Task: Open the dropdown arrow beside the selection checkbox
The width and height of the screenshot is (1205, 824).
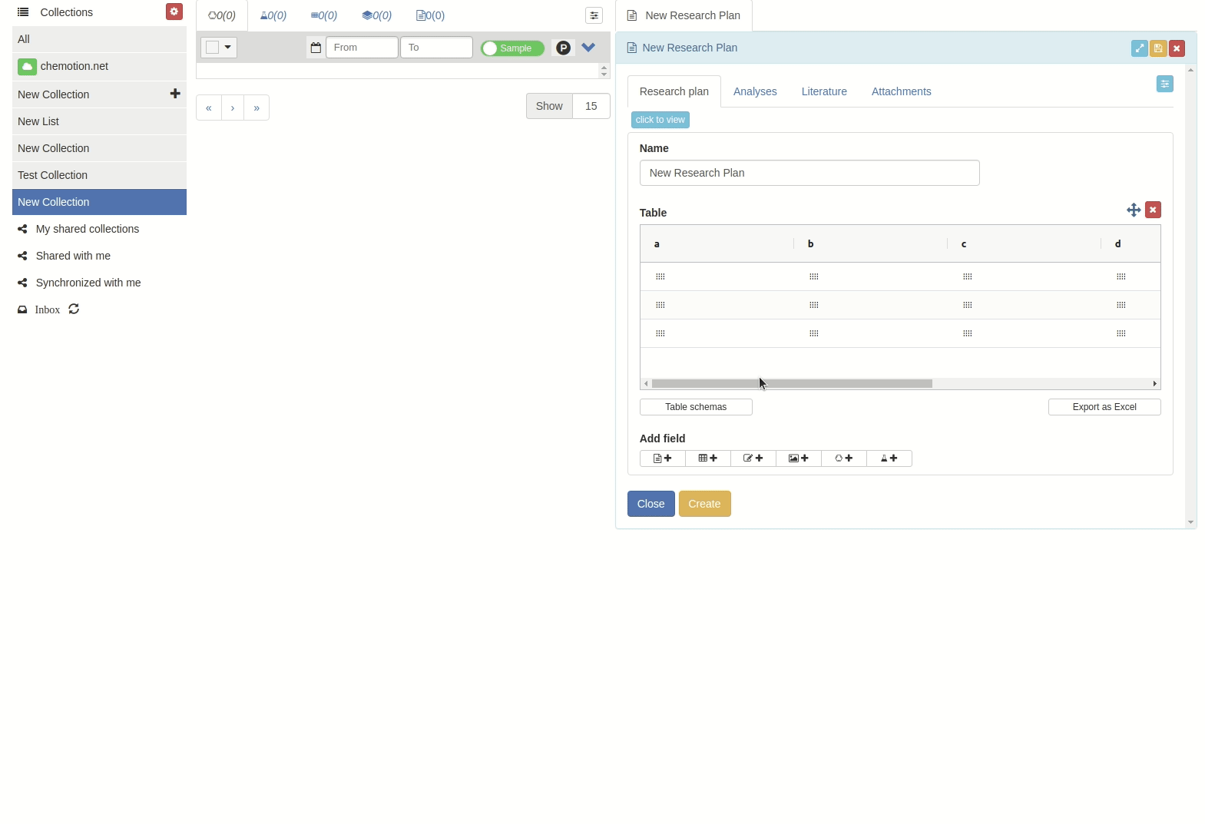Action: point(228,48)
